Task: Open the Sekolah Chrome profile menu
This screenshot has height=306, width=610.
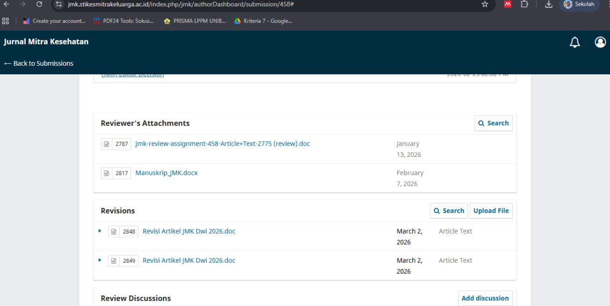Action: [579, 4]
